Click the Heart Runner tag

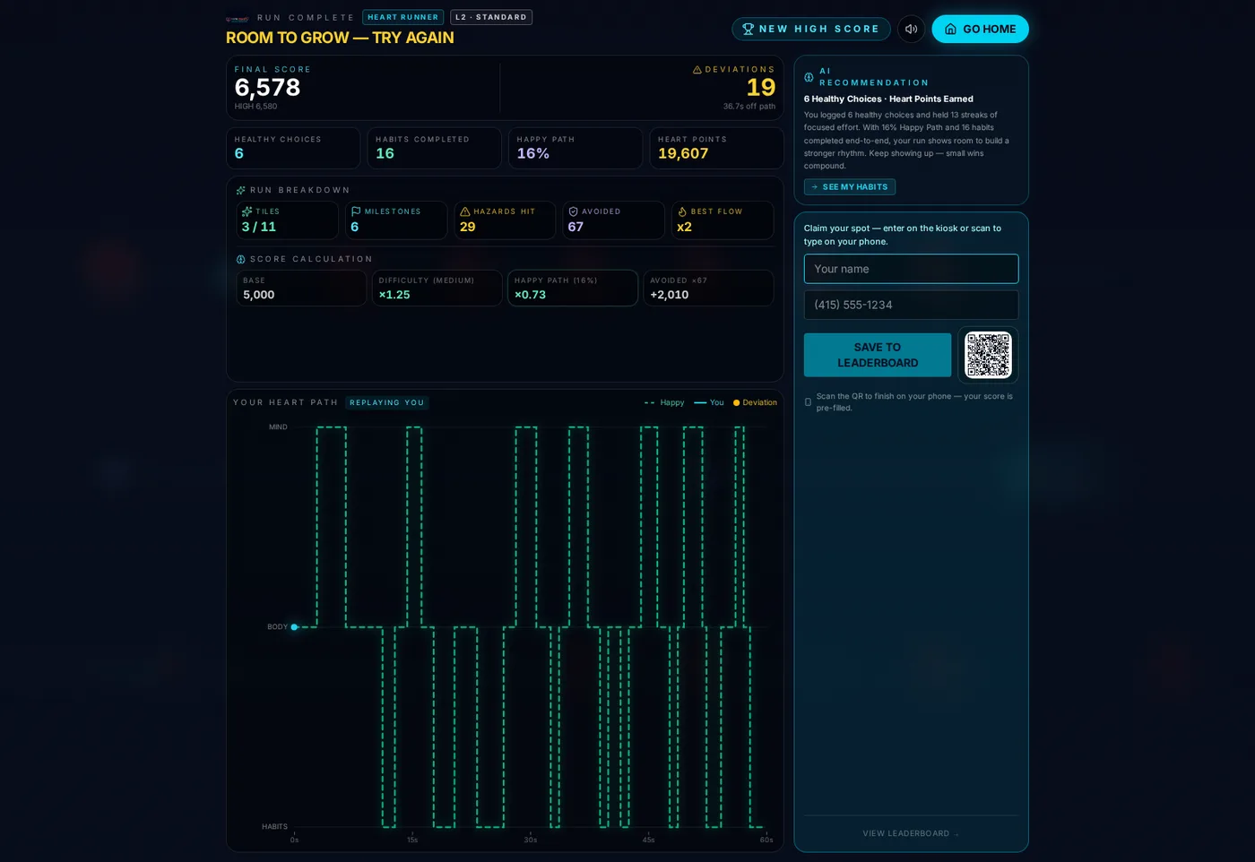click(402, 17)
